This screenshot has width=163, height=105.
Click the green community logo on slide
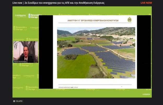[x=129, y=20]
